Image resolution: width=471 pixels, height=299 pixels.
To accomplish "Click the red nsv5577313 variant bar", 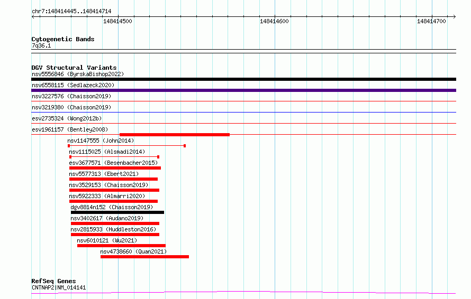I will [114, 179].
